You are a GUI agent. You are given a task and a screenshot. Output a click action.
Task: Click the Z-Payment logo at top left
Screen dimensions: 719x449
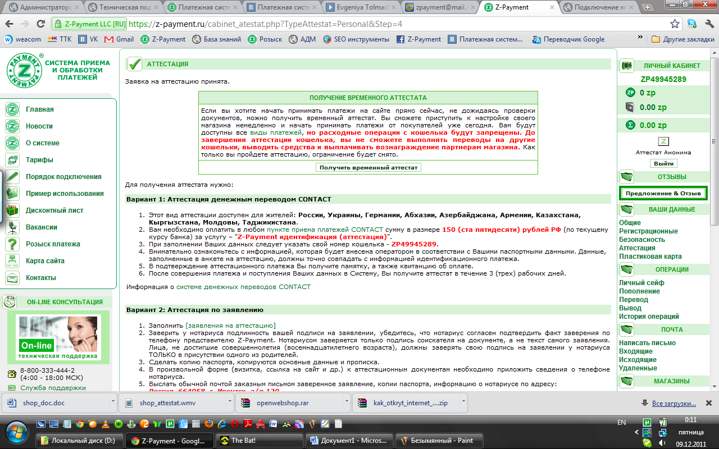[x=24, y=71]
